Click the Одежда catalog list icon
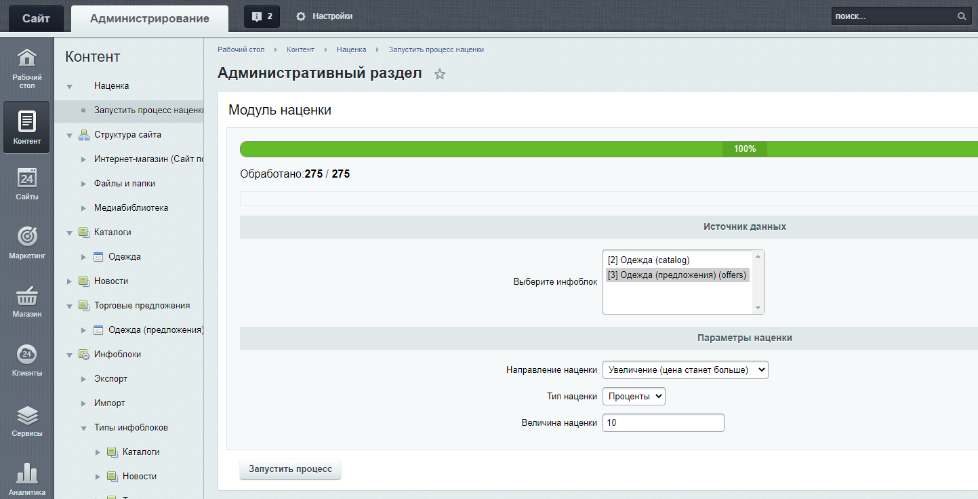 [x=98, y=257]
